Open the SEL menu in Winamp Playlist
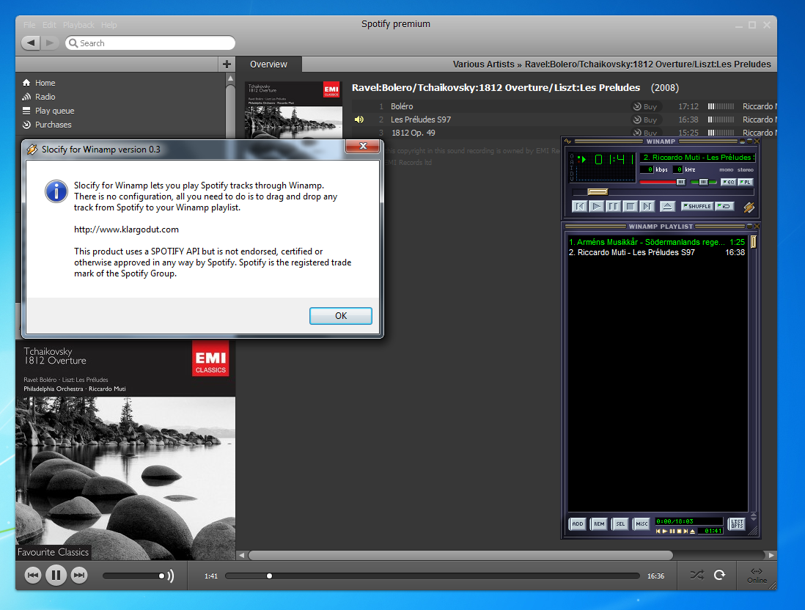 click(x=620, y=523)
